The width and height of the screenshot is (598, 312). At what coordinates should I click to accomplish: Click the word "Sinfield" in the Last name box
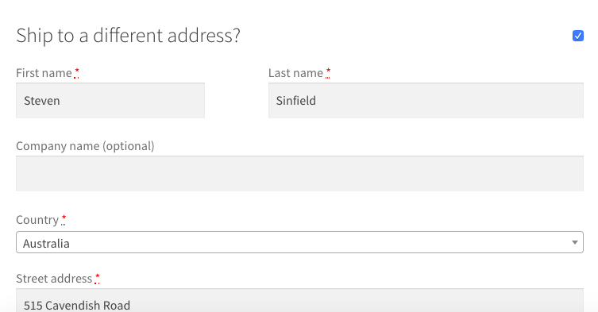click(x=296, y=101)
